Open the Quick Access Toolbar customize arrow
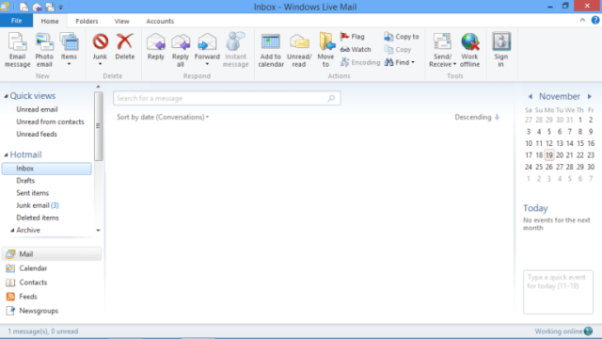 tap(60, 8)
